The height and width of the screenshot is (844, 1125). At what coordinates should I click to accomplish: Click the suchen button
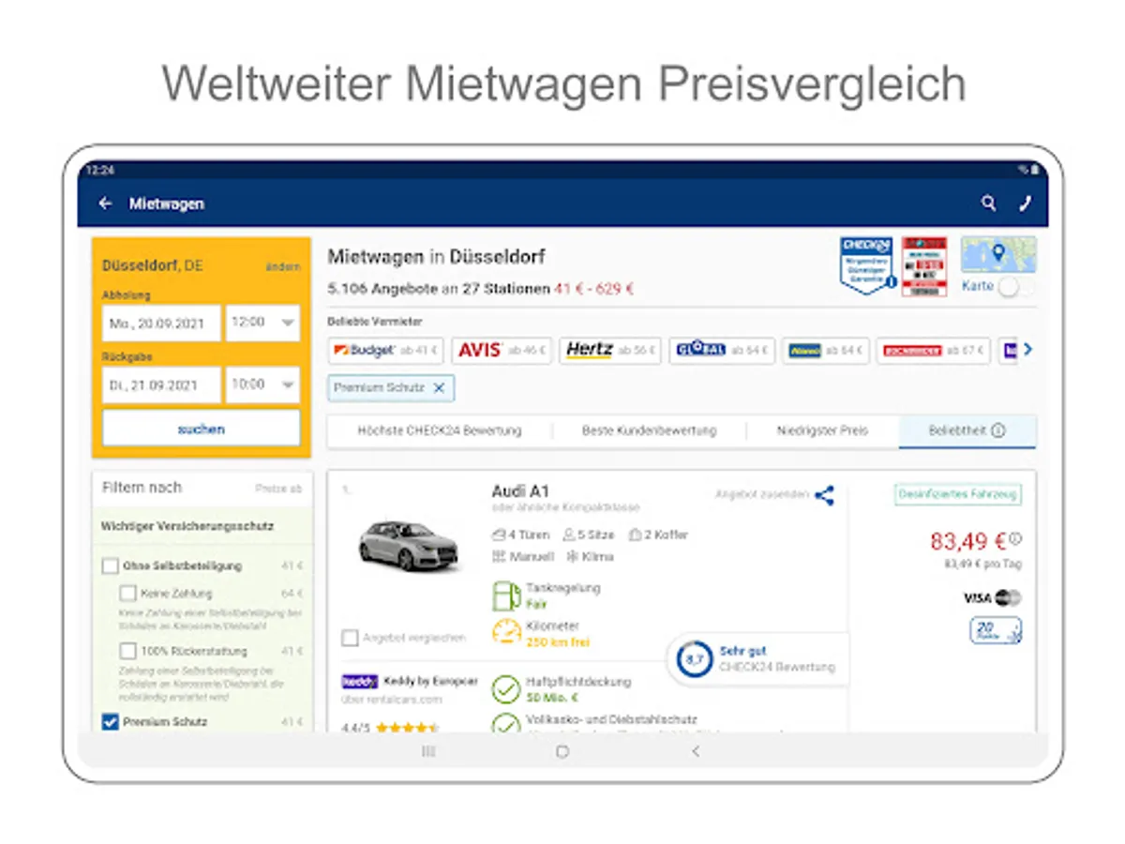202,429
